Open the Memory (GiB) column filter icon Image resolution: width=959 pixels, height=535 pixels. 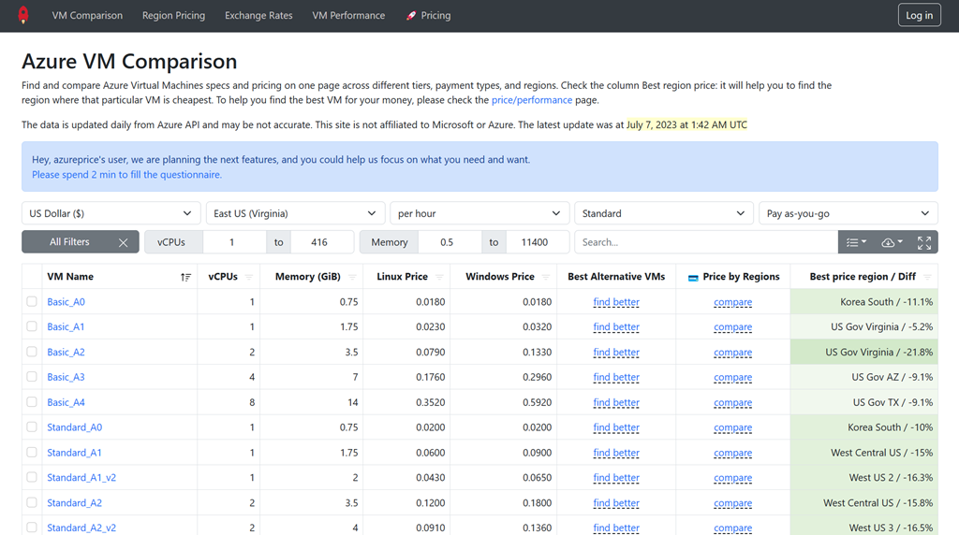[352, 277]
